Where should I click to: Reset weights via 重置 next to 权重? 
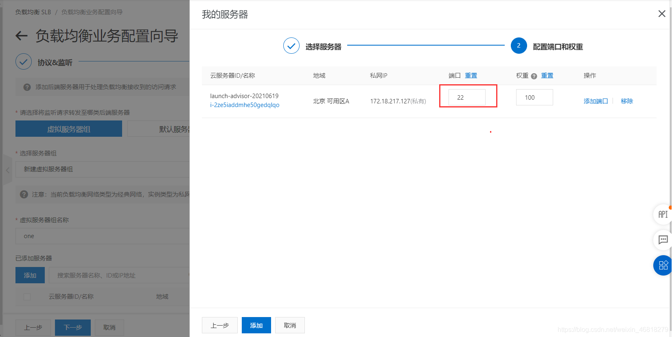547,76
